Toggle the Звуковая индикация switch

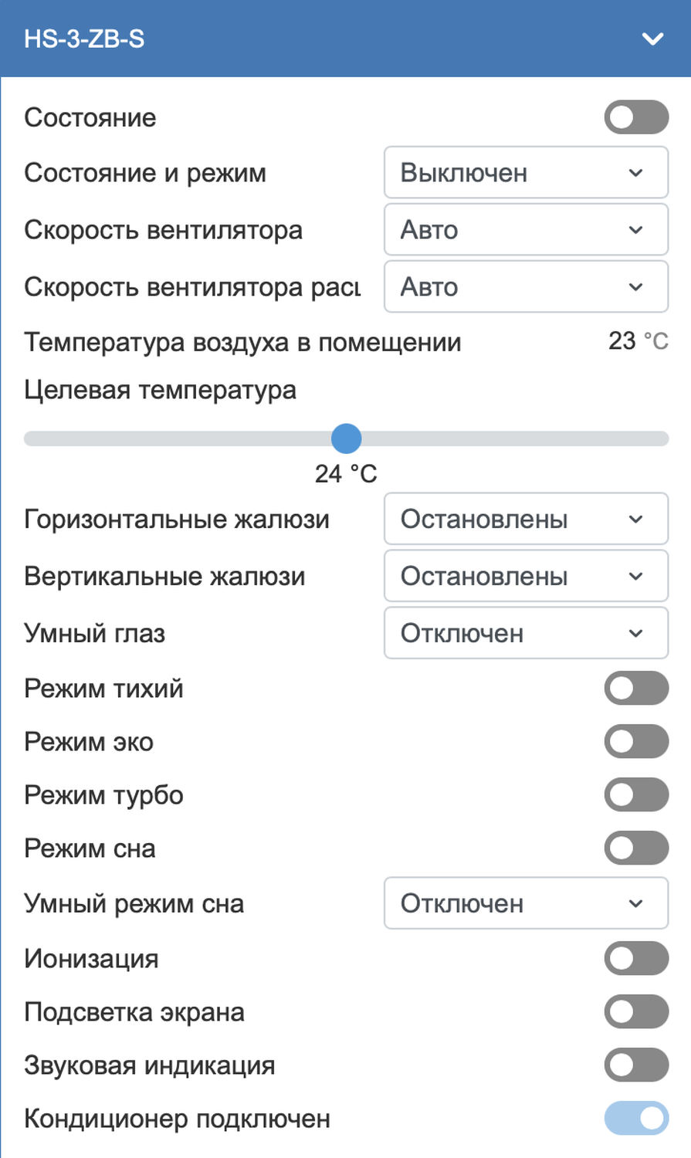click(x=636, y=1065)
